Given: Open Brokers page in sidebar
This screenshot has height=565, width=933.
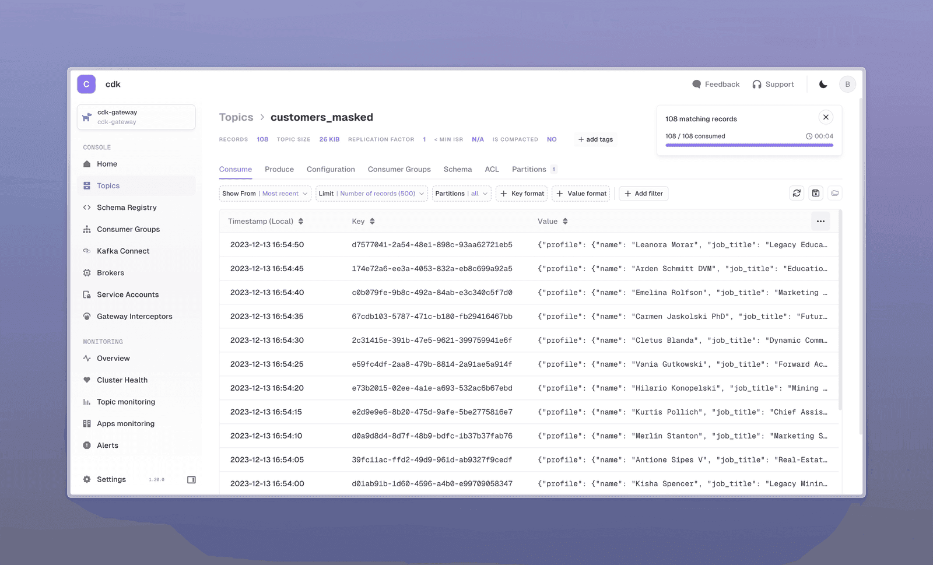Looking at the screenshot, I should [110, 273].
